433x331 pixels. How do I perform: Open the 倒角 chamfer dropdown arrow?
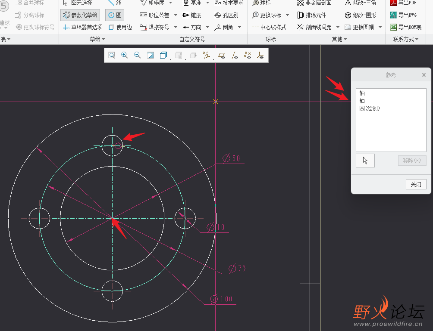pyautogui.click(x=239, y=27)
